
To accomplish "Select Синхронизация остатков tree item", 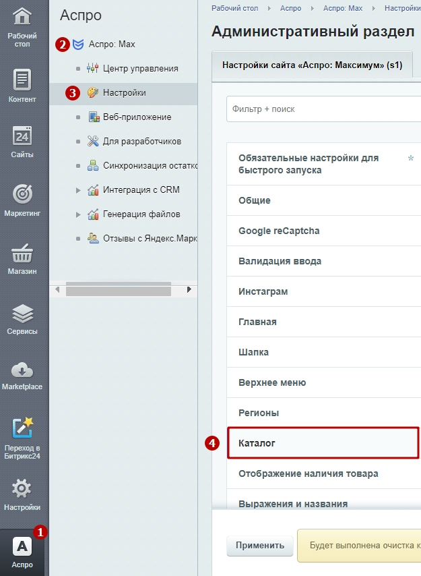I will [x=150, y=165].
